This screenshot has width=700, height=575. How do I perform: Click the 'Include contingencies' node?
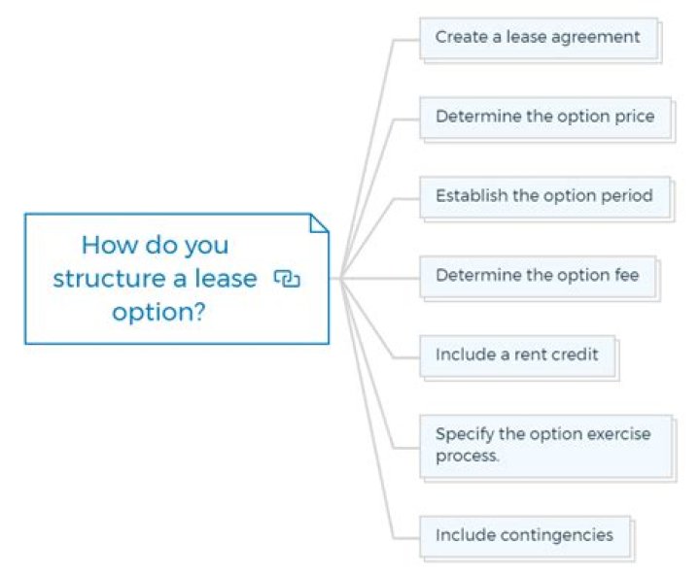524,535
